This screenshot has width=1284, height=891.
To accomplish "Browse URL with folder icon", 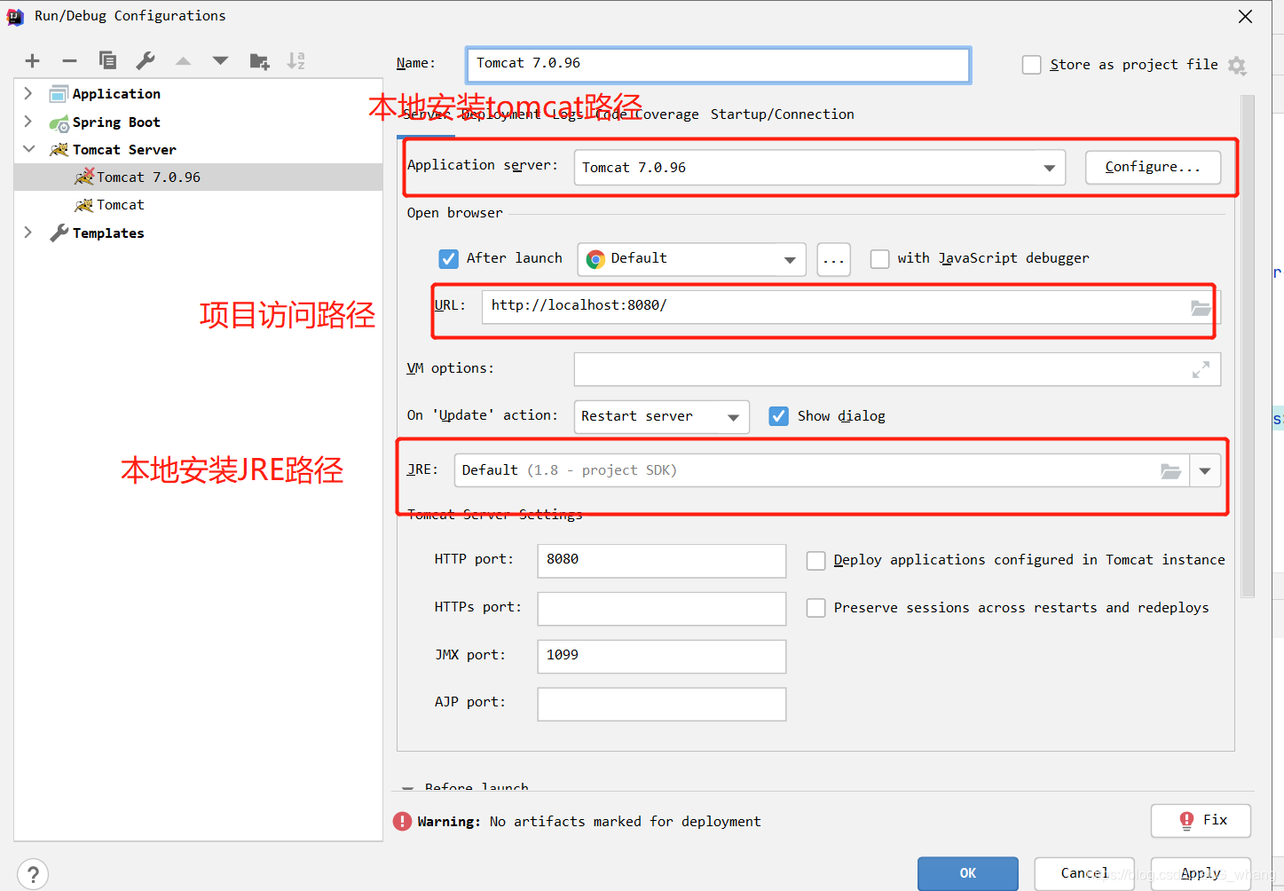I will click(1200, 307).
